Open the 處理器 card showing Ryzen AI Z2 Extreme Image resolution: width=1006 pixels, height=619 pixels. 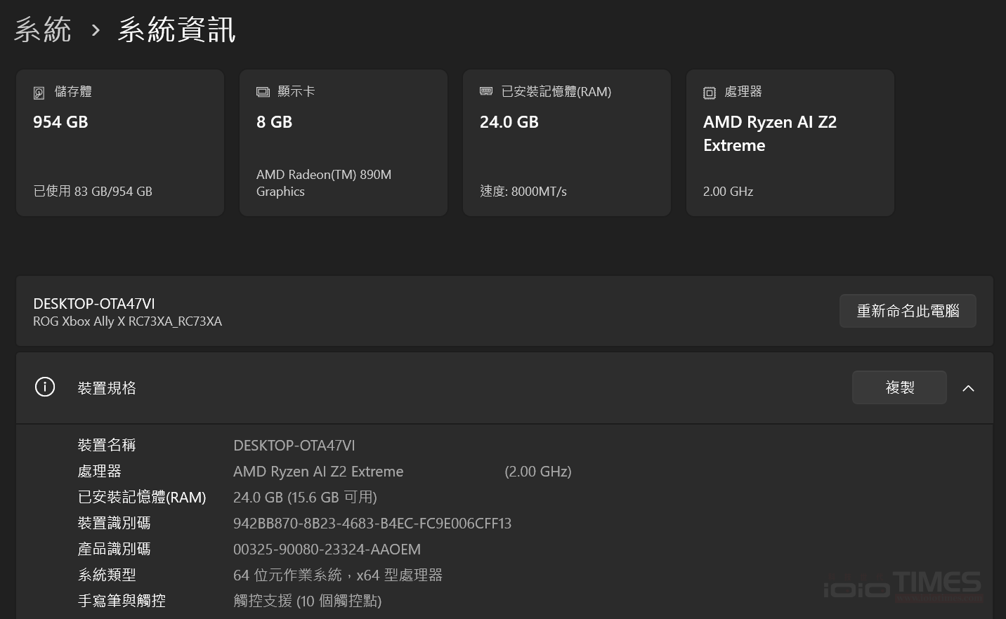tap(790, 142)
